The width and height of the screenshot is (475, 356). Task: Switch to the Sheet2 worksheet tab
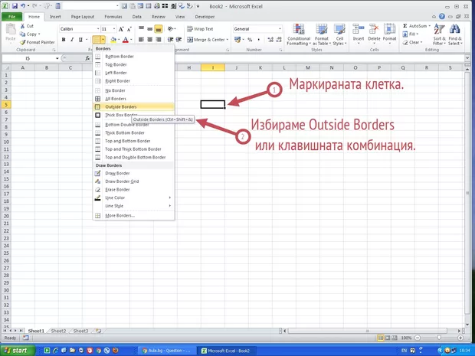click(x=58, y=331)
